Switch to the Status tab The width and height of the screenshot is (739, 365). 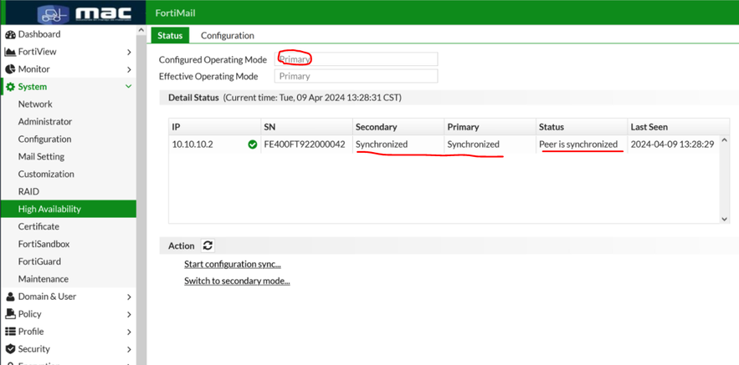coord(170,35)
